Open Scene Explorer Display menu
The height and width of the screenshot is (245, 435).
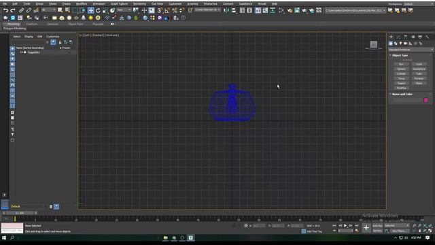(29, 36)
